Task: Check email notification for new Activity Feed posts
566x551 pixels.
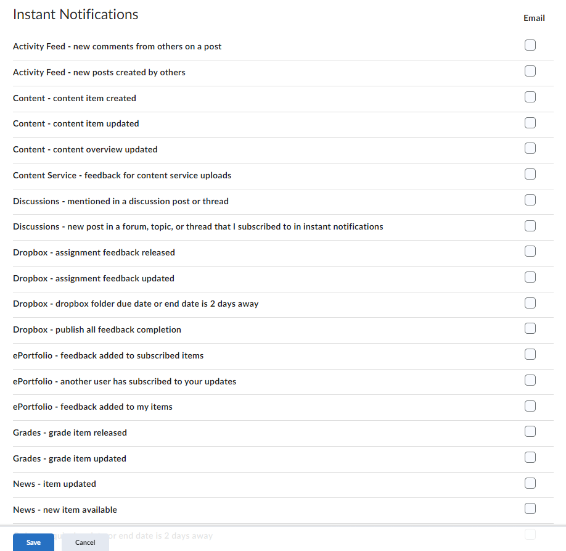Action: click(x=530, y=70)
